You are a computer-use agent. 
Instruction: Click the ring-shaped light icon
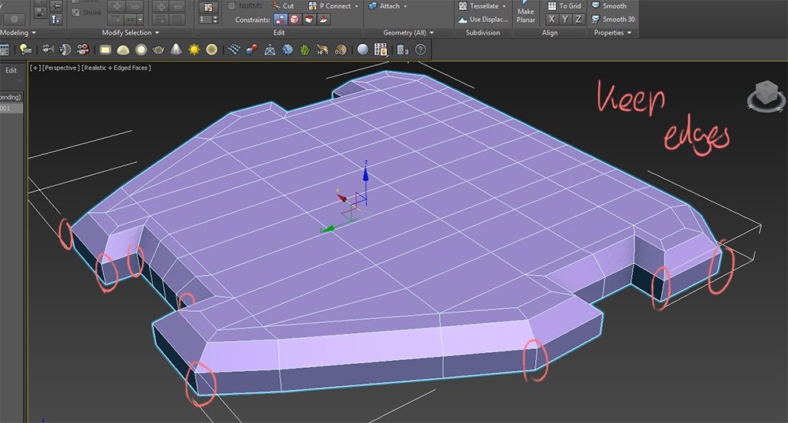click(141, 50)
